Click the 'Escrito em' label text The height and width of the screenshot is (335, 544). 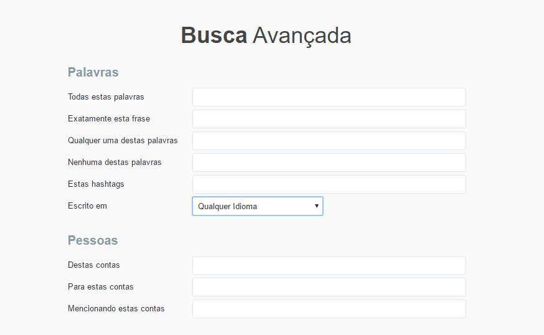[x=87, y=206]
